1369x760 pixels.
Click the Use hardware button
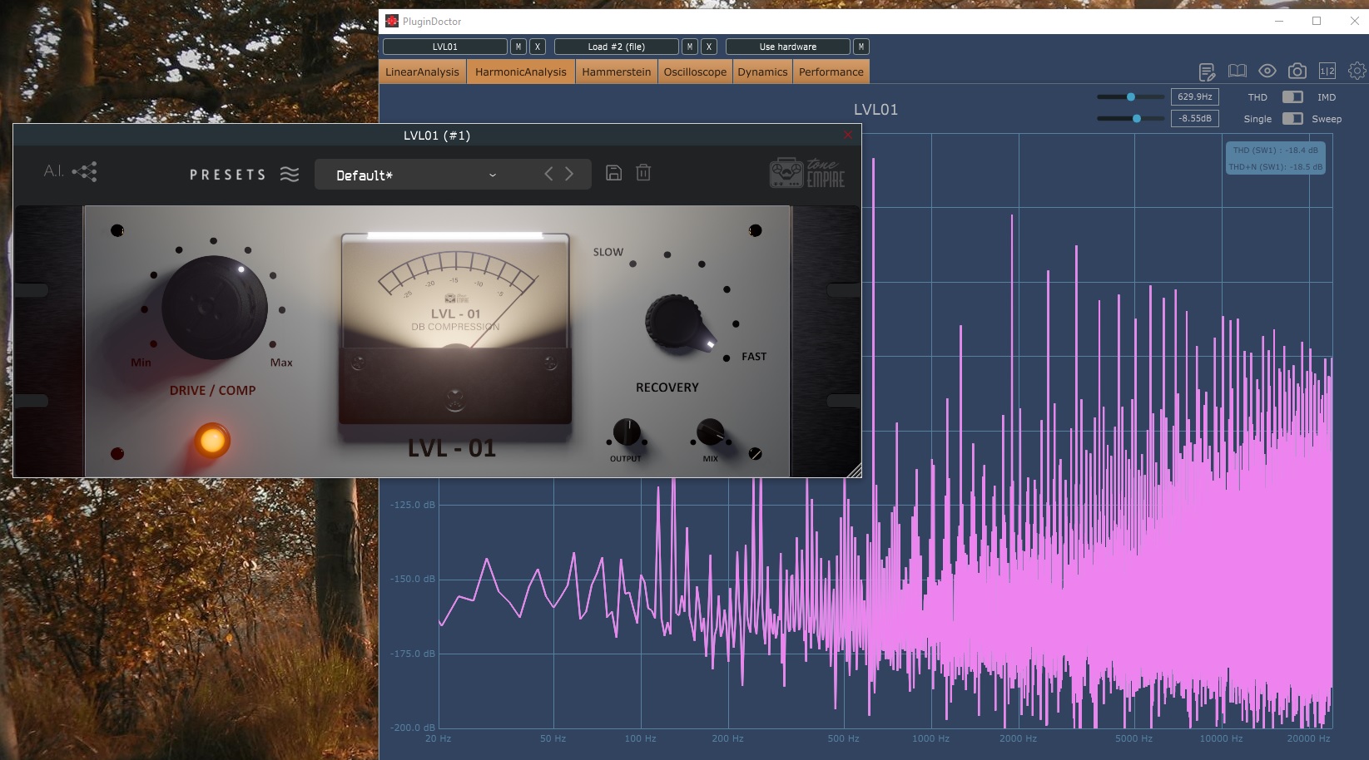[x=788, y=47]
